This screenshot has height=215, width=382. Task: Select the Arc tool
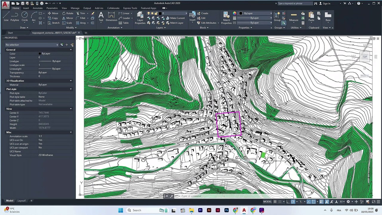(34, 17)
